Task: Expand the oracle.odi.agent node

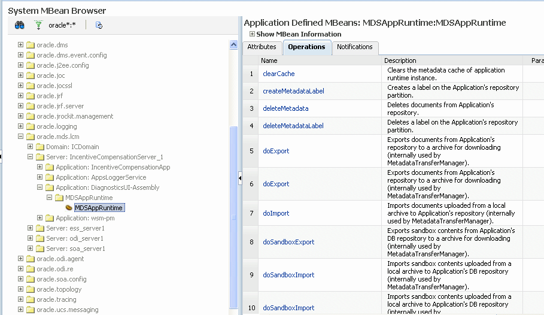Action: pos(20,259)
